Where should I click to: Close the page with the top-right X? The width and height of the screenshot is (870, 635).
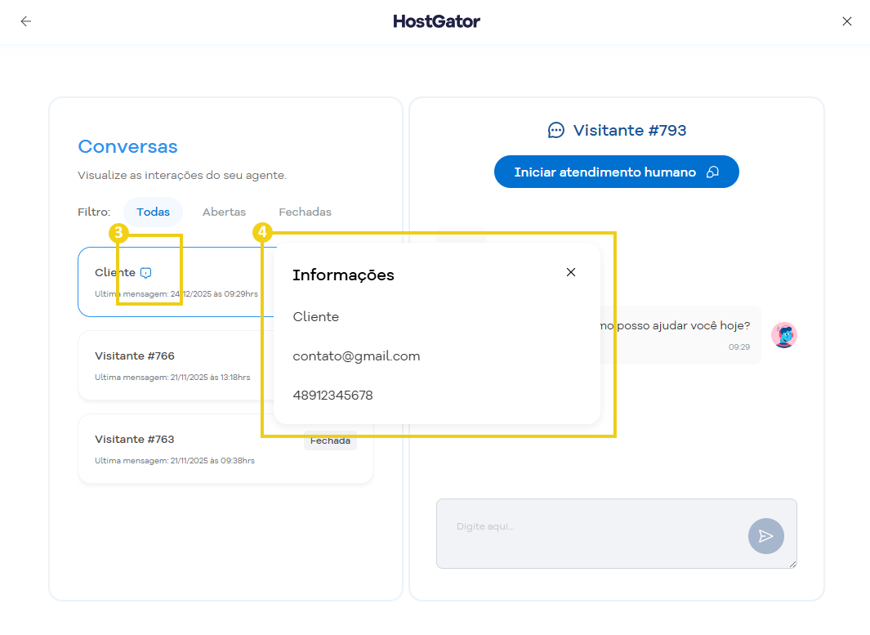[x=847, y=21]
